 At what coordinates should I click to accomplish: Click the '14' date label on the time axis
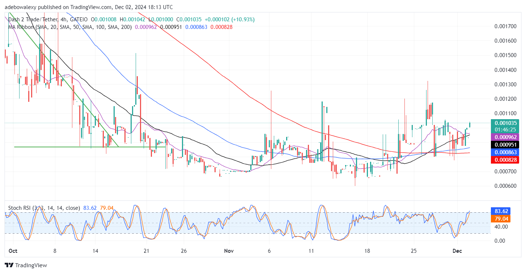96,251
